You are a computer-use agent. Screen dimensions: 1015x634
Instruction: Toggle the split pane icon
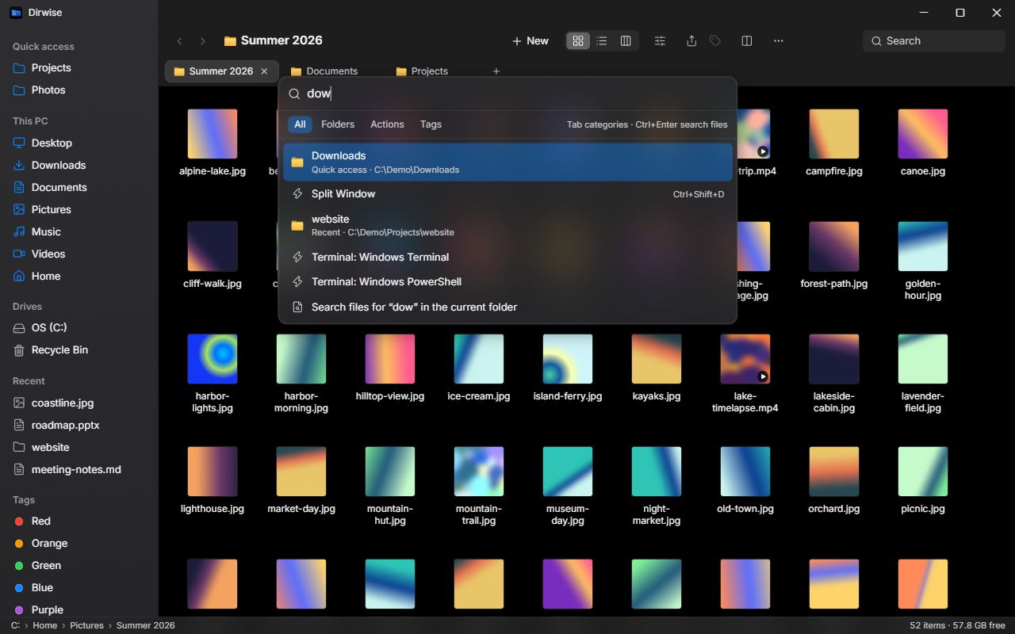tap(747, 41)
